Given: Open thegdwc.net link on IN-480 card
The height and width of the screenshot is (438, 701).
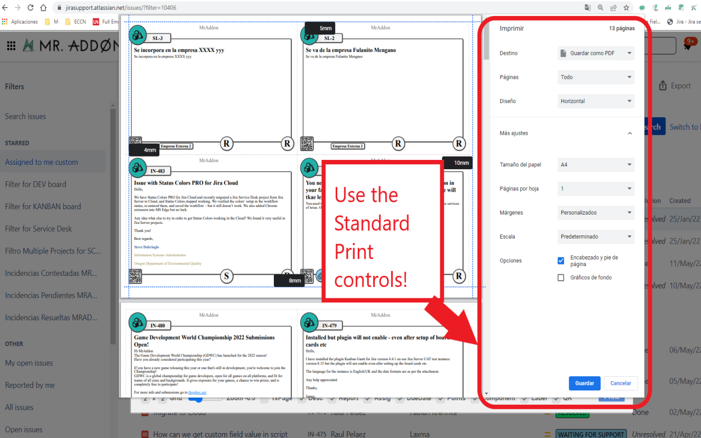Looking at the screenshot, I should (197, 393).
